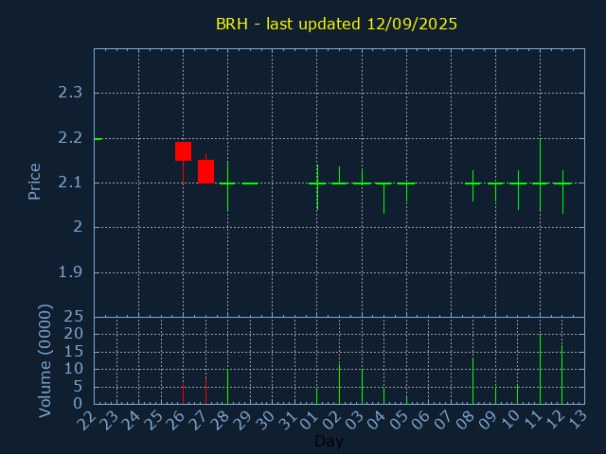Click the "09" day axis label
606x454 pixels.
tap(489, 420)
